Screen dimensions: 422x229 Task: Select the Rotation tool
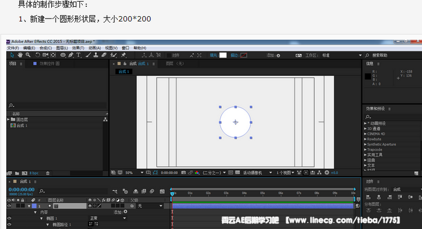click(37, 55)
